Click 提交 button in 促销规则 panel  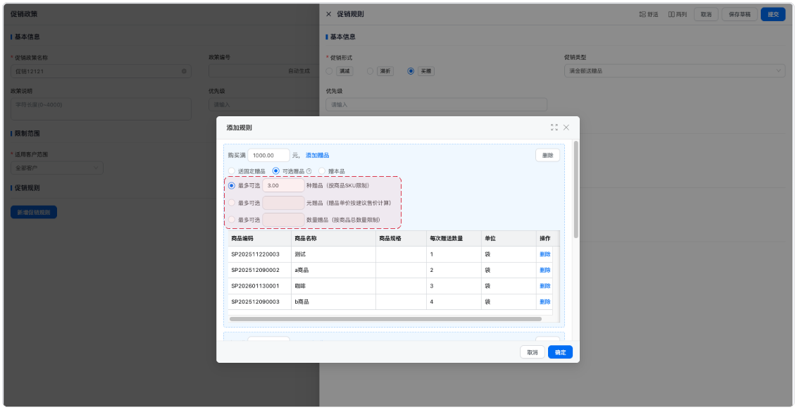click(x=773, y=14)
